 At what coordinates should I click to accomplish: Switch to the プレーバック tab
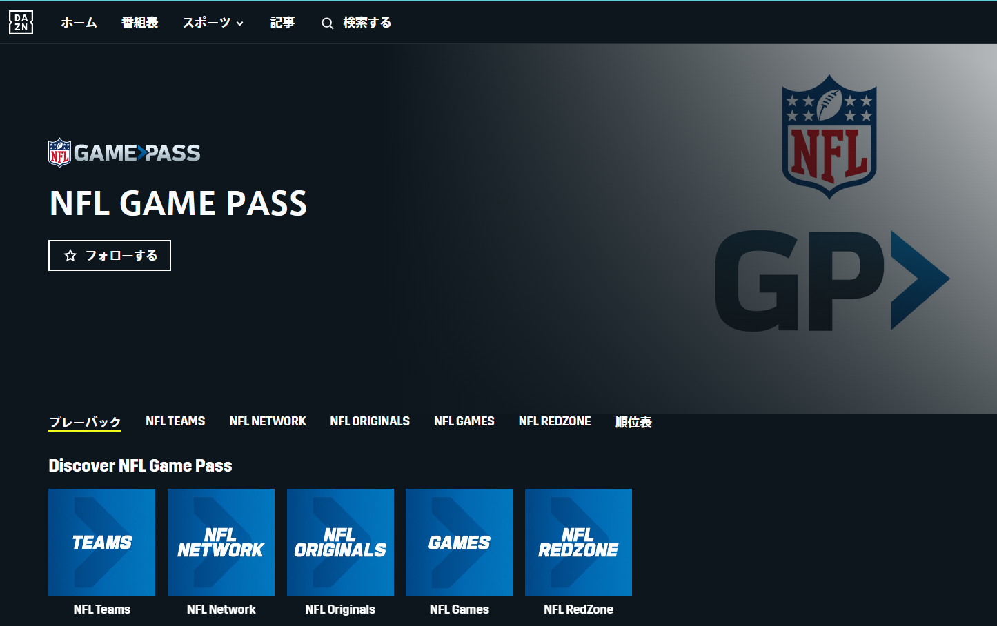pos(84,421)
